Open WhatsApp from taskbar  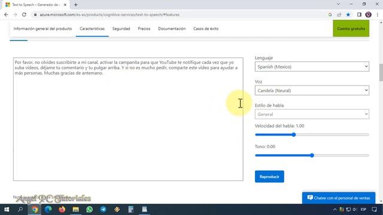tap(89, 210)
